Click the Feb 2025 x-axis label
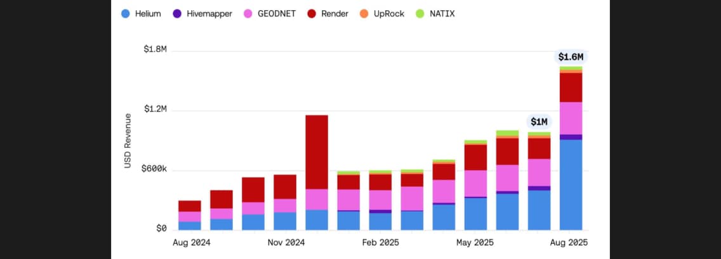 pos(381,242)
